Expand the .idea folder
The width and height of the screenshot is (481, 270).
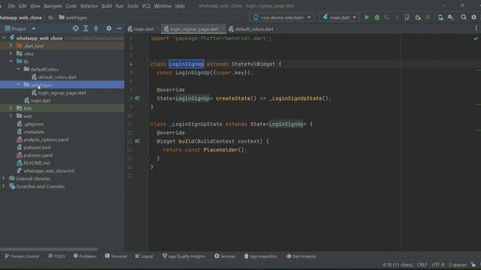(x=11, y=53)
